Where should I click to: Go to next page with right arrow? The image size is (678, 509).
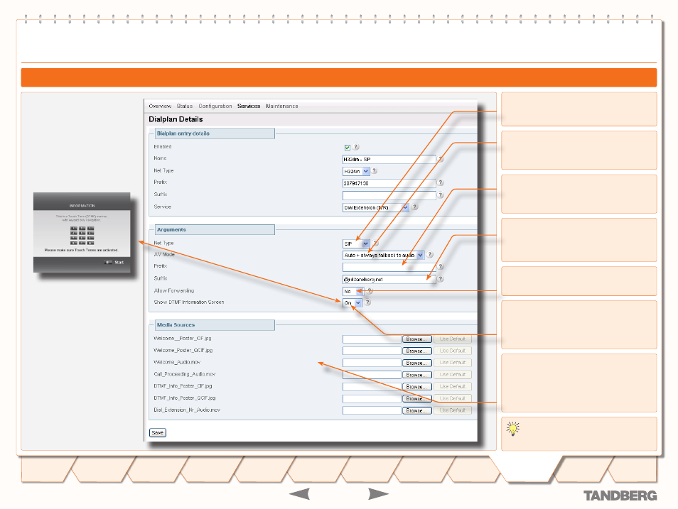[378, 494]
